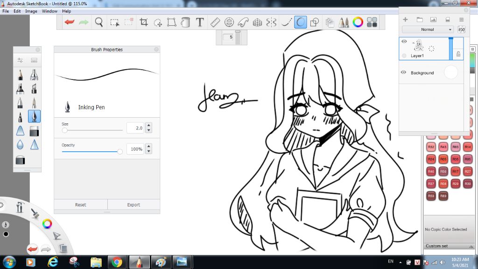Image resolution: width=478 pixels, height=269 pixels.
Task: Open the Color Editor wheel in toolbar
Action: 358,22
